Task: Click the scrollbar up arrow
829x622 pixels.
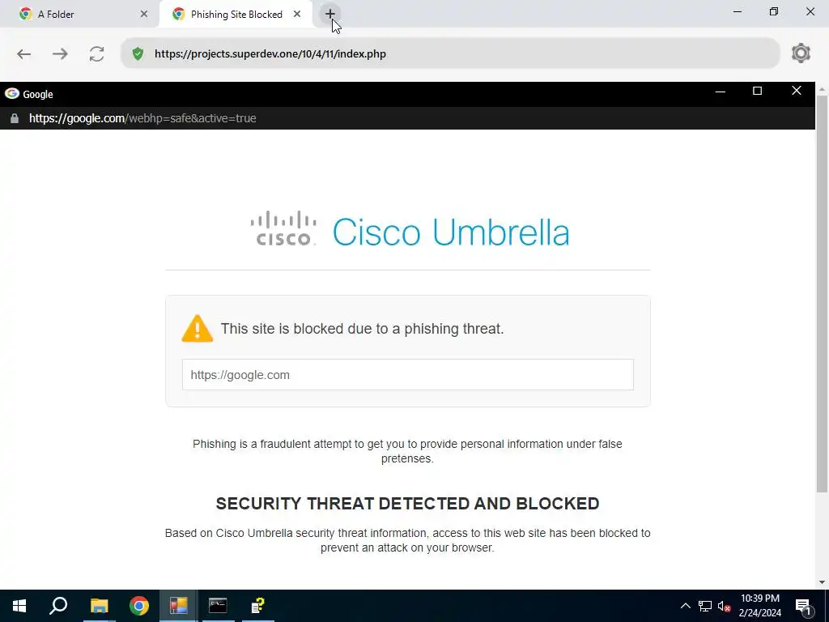Action: pos(822,88)
